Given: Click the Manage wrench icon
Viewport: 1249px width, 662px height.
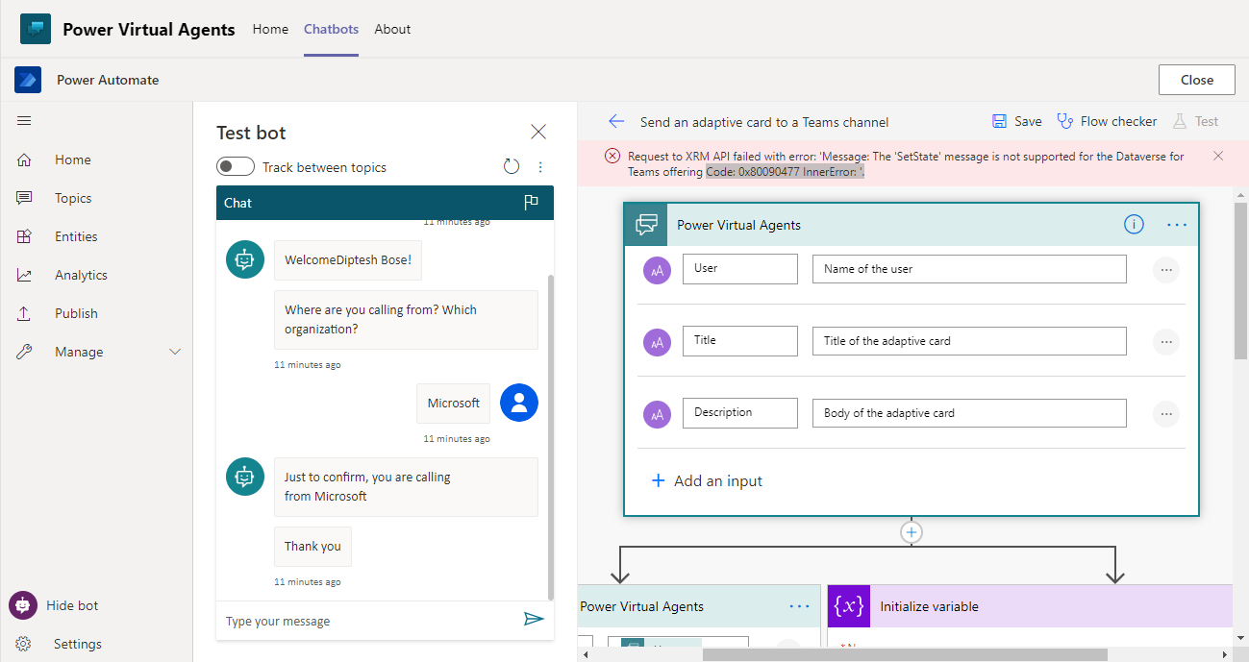Looking at the screenshot, I should [x=25, y=352].
